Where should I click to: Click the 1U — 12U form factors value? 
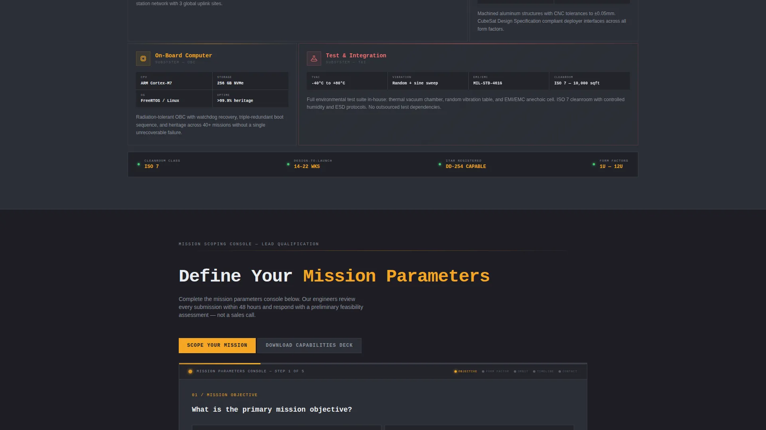click(611, 167)
